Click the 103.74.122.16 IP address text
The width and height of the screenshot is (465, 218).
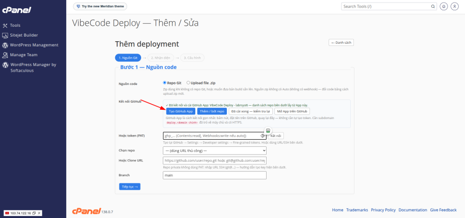coord(21,213)
